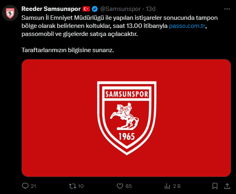
Task: Open the Samsunspor profile avatar
Action: pyautogui.click(x=10, y=13)
